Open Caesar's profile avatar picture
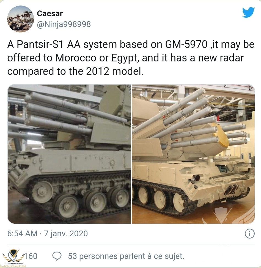 point(20,19)
